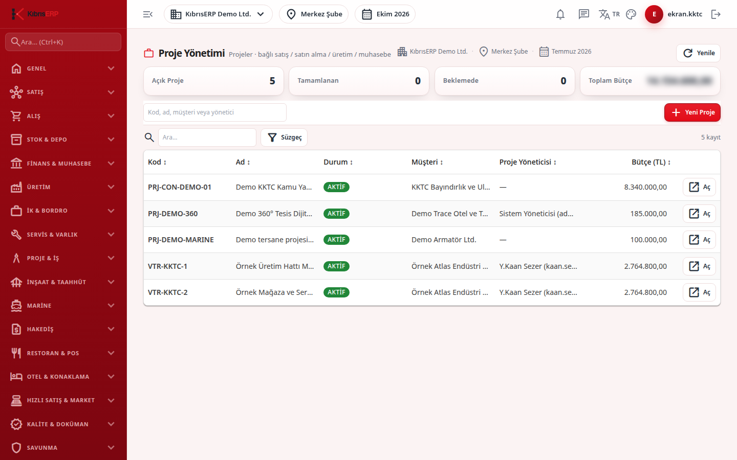Sort table by the Kod column
Screen dimensions: 737x460
coord(157,162)
